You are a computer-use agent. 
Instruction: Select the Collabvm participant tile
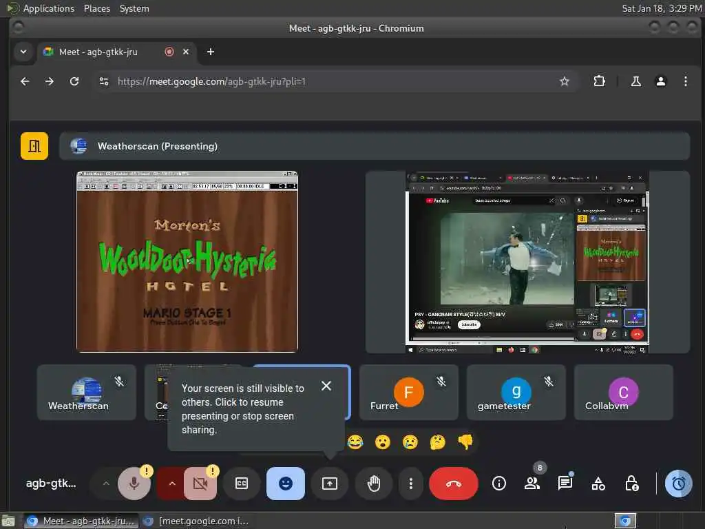tap(624, 393)
